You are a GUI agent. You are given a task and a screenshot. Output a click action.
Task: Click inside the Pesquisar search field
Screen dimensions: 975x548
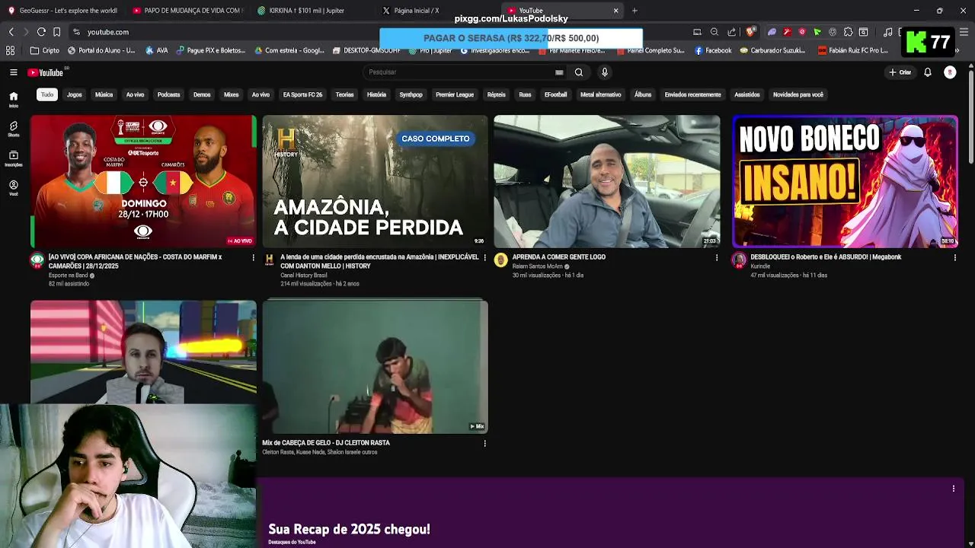(x=461, y=72)
